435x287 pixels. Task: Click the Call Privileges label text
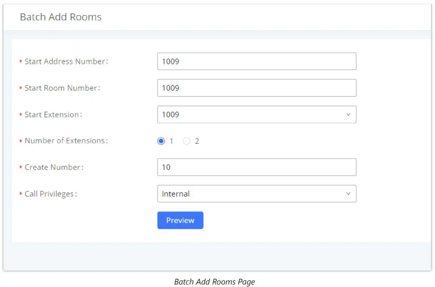coord(51,194)
